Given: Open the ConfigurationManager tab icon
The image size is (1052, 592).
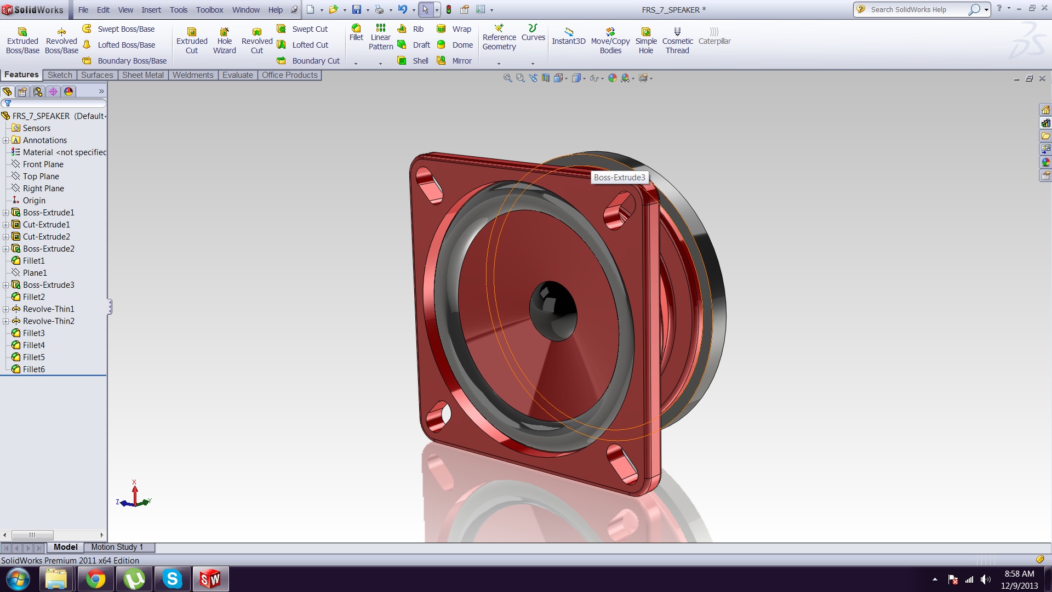Looking at the screenshot, I should (38, 92).
